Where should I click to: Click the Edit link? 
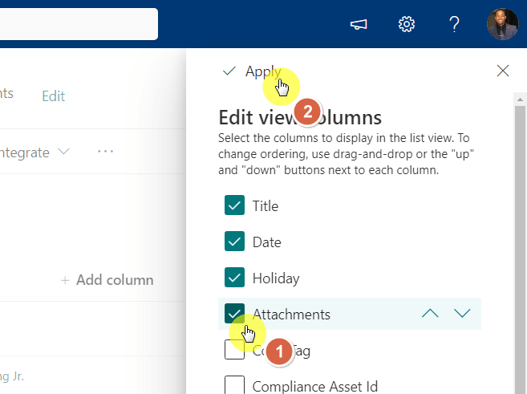tap(54, 96)
